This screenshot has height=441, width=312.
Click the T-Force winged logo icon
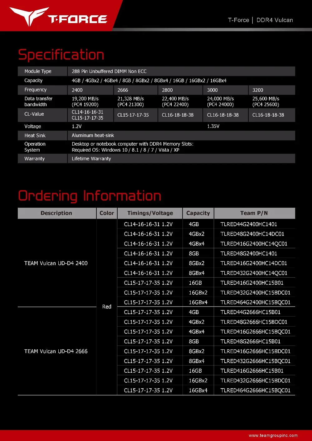pyautogui.click(x=29, y=16)
